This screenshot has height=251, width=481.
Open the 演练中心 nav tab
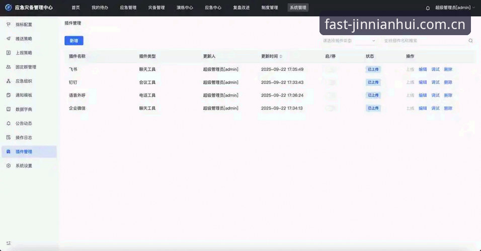point(185,8)
